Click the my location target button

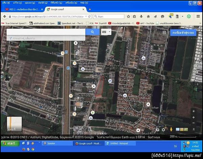194,111
